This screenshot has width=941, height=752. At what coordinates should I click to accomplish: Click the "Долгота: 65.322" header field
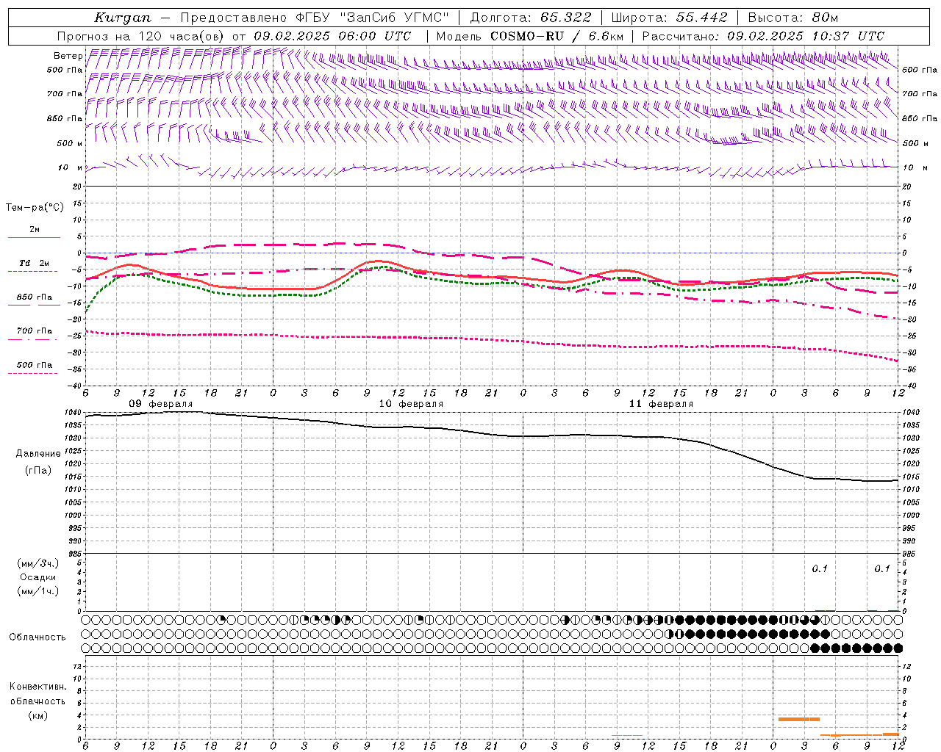click(x=531, y=18)
